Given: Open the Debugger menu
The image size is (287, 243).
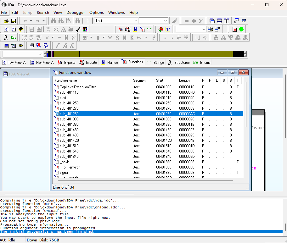Looking at the screenshot, I should (76, 13).
